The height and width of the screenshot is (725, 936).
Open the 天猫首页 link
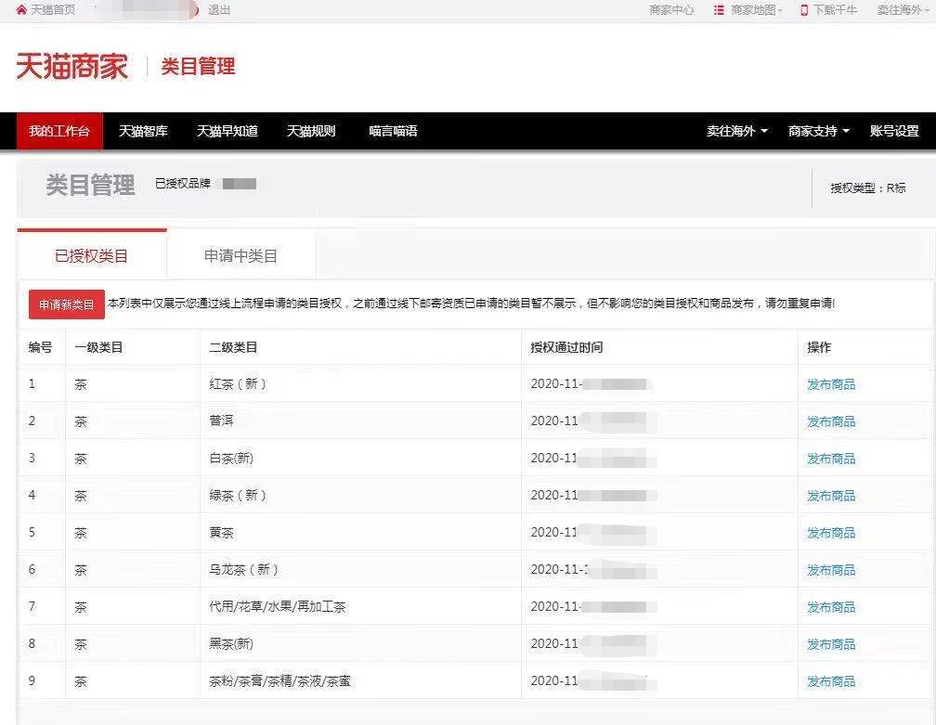(x=53, y=10)
